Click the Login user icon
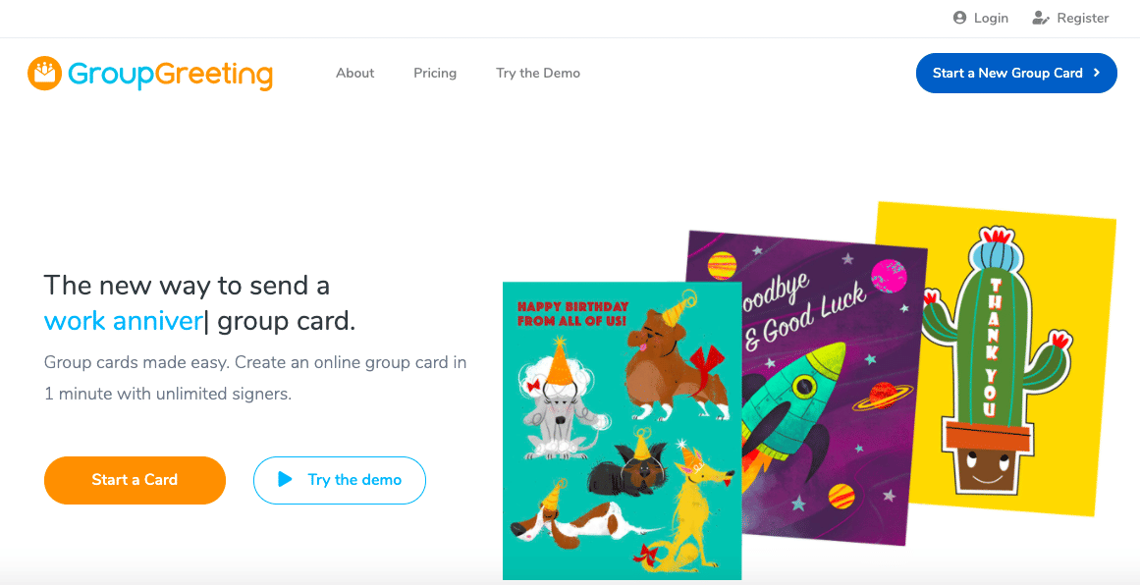 pos(959,18)
